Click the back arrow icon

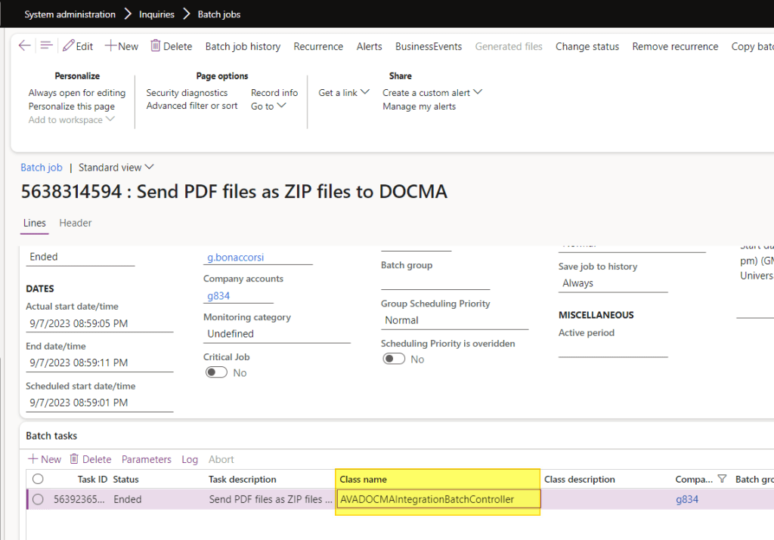pos(24,46)
